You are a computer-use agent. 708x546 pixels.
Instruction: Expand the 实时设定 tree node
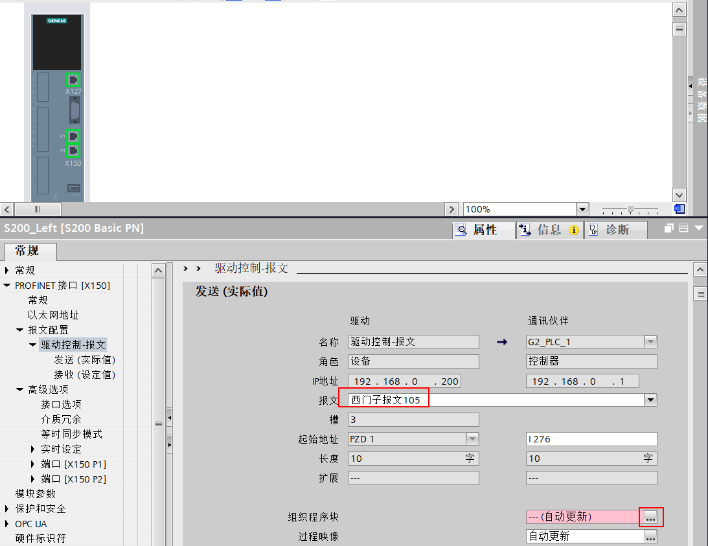coord(33,449)
